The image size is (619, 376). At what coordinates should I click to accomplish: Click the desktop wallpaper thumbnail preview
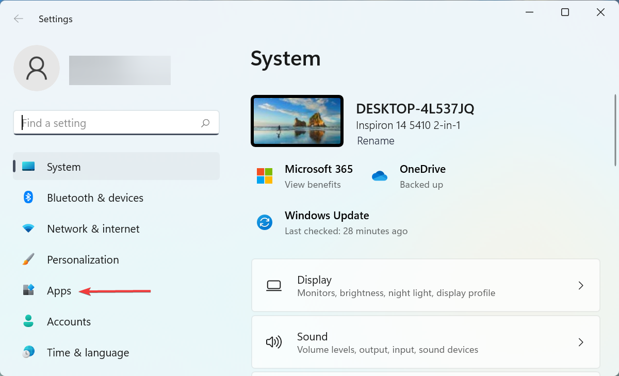click(297, 121)
